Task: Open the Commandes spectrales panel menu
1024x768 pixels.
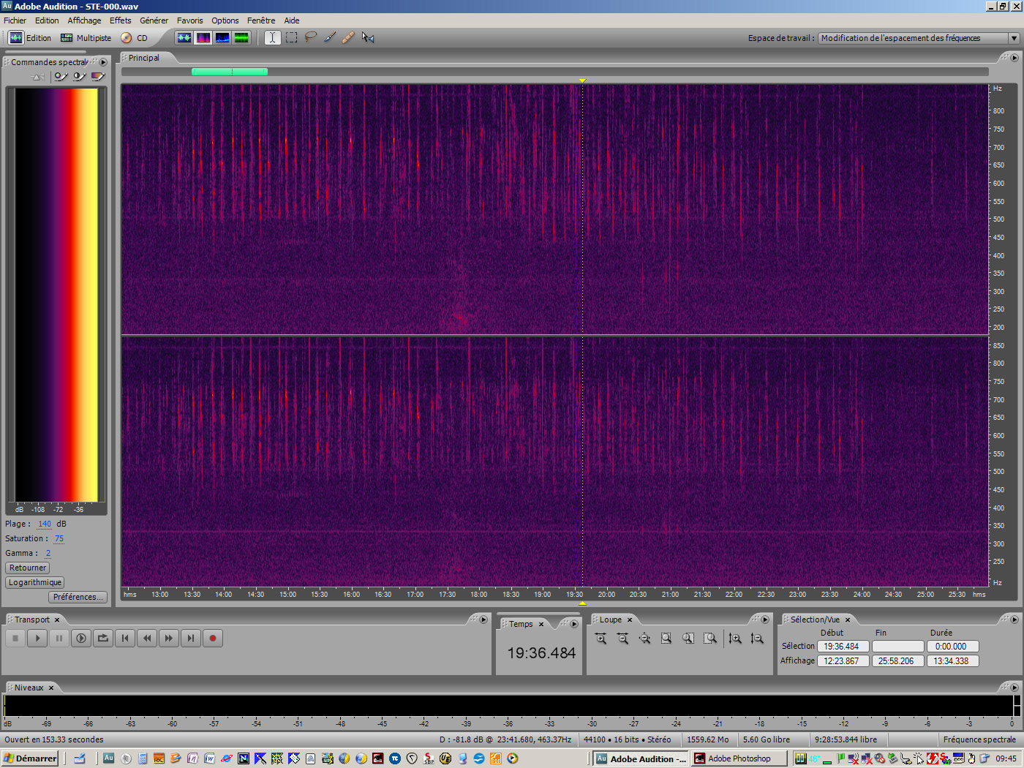Action: click(103, 62)
